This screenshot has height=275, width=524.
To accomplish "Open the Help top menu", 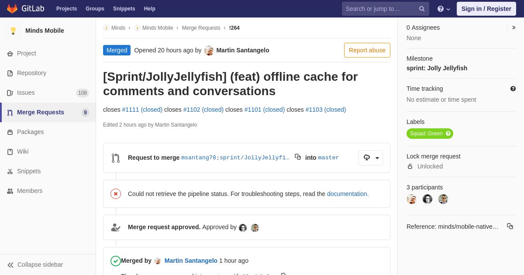I will click(x=150, y=9).
